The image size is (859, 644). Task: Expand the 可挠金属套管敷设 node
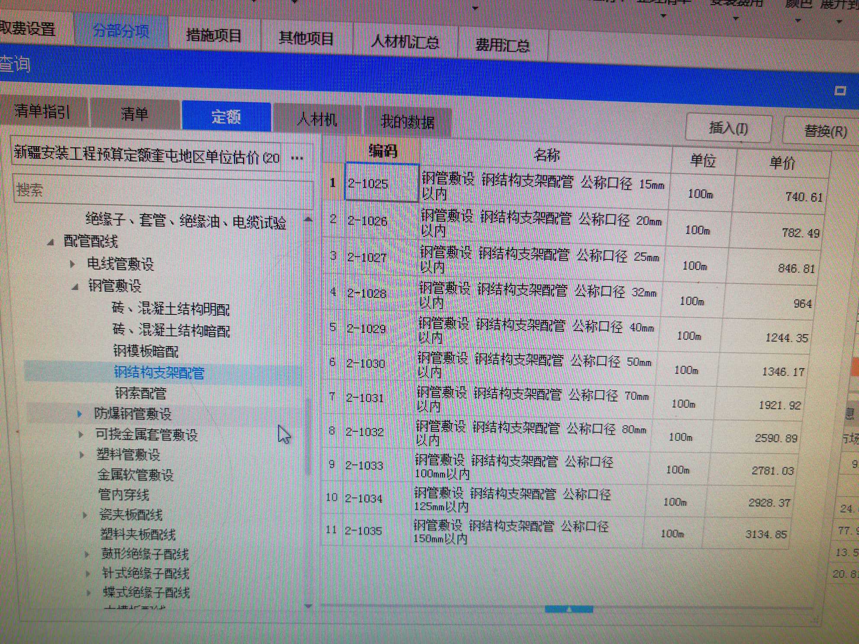[81, 434]
